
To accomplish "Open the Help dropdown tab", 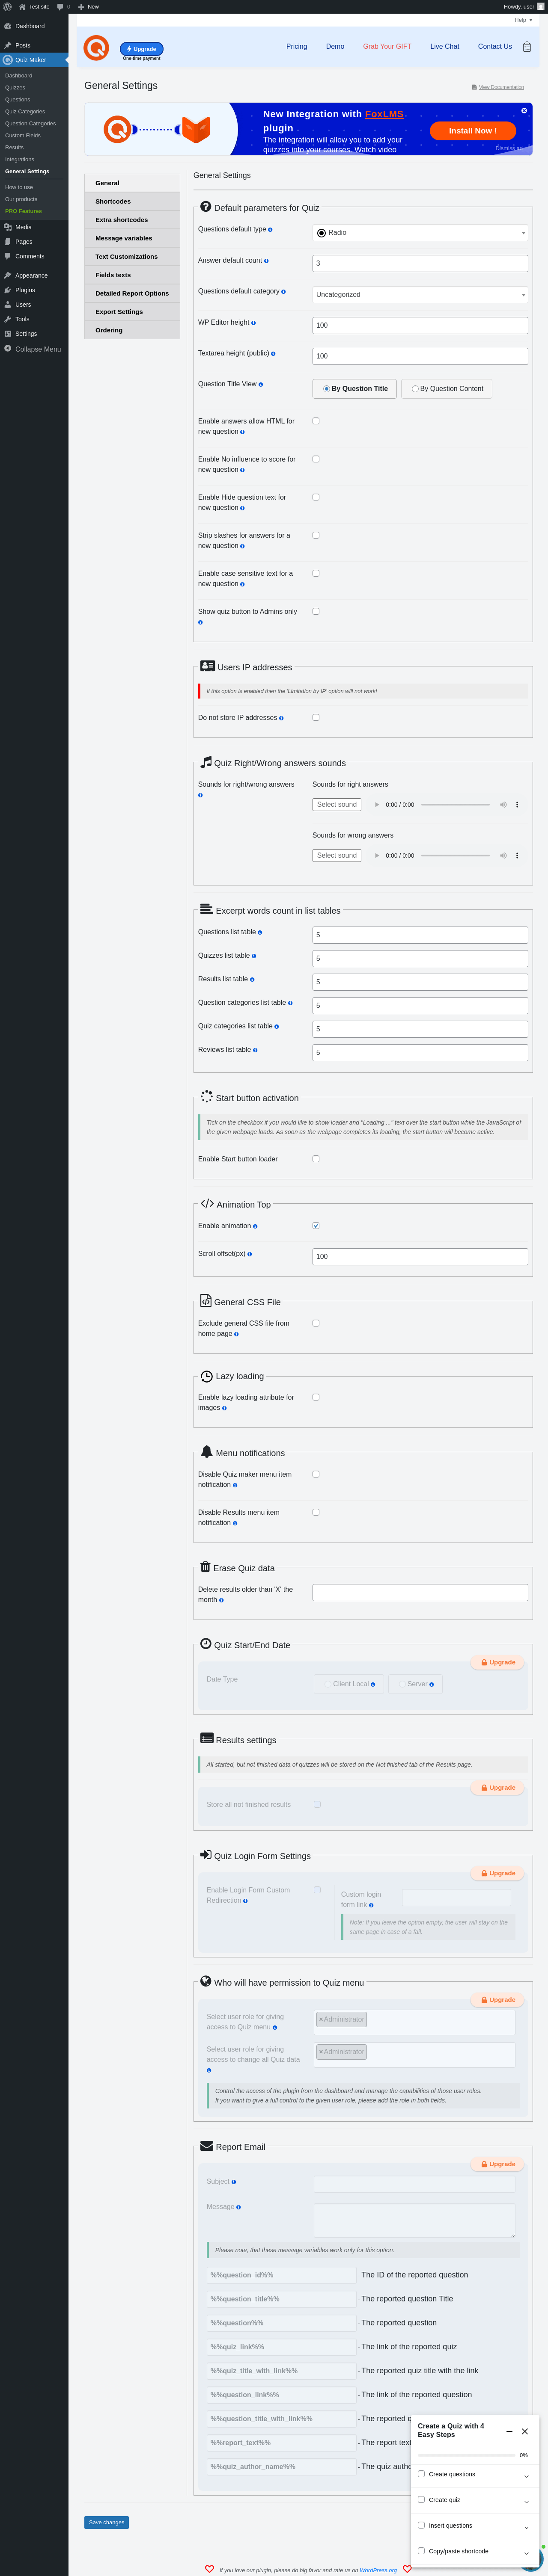I will (523, 20).
